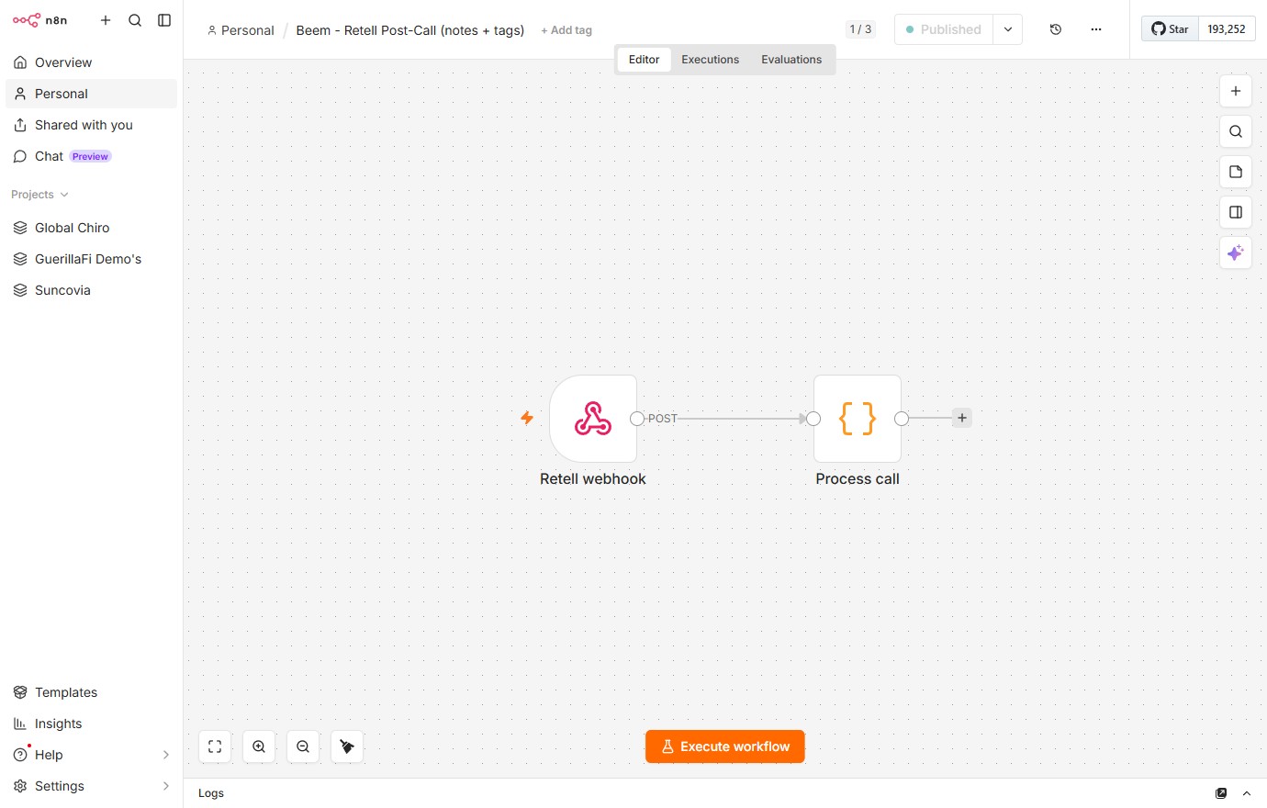
Task: Collapse the Projects section
Action: pos(39,195)
